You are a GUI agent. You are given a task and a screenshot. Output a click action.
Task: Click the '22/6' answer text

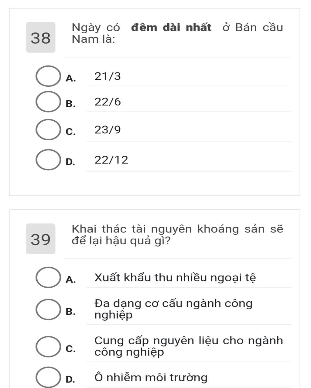tap(108, 102)
